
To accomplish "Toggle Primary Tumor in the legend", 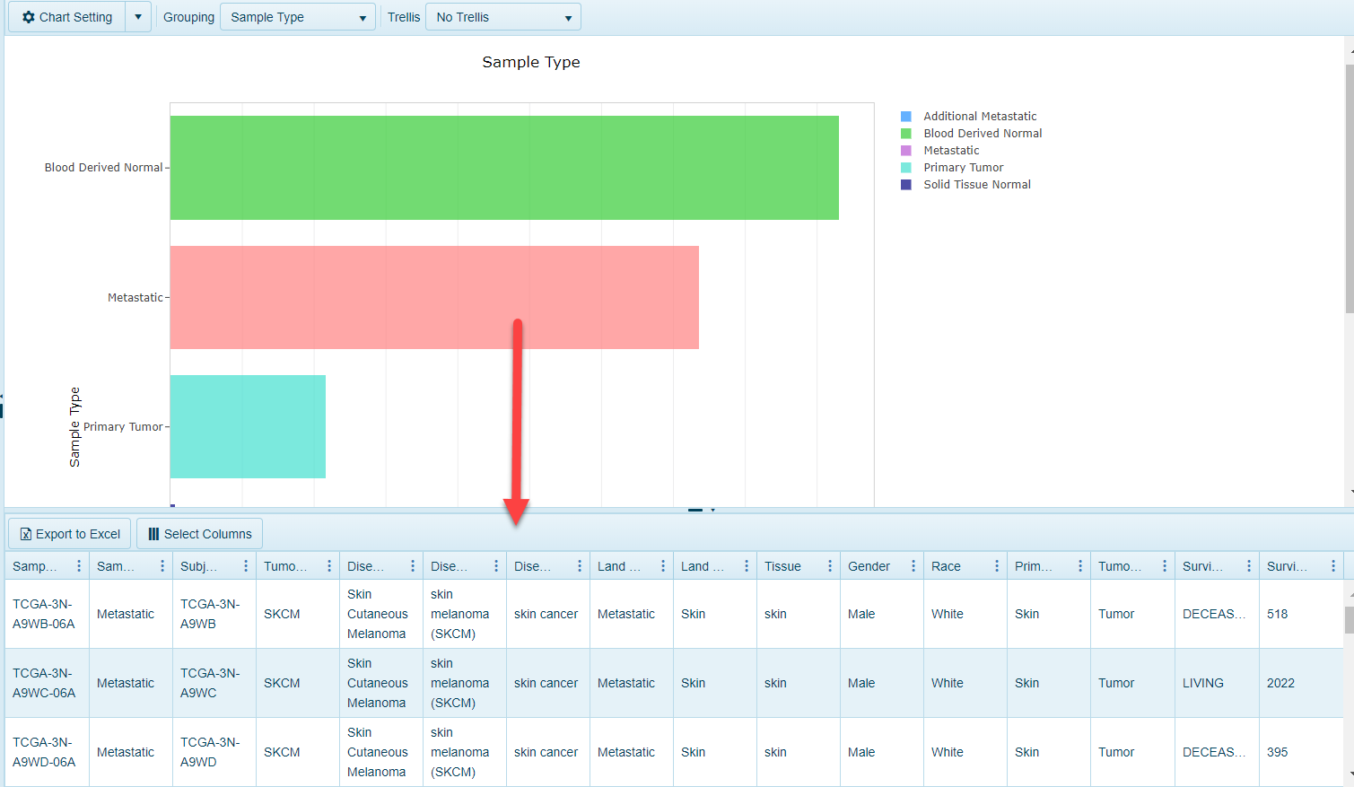I will 963,167.
